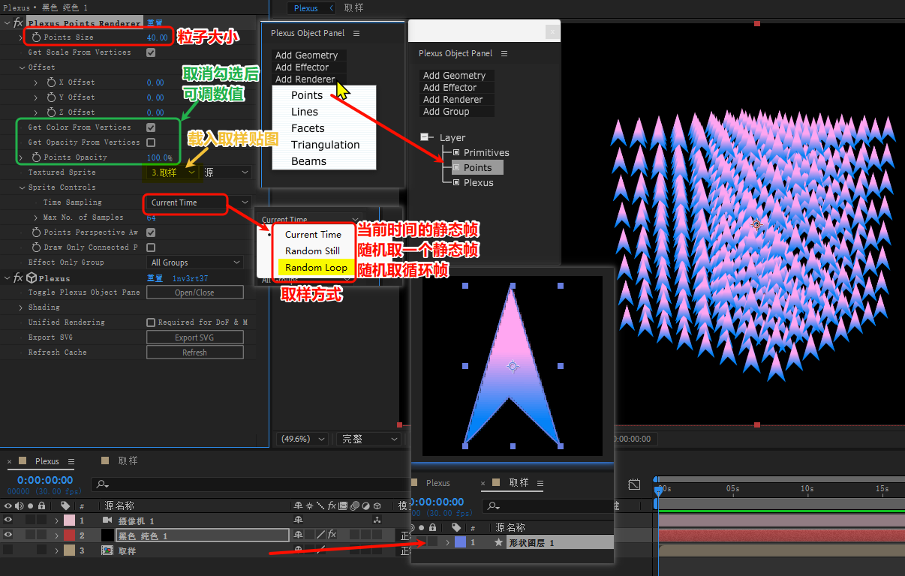
Task: Choose Current Time from sampling menu
Action: 313,234
